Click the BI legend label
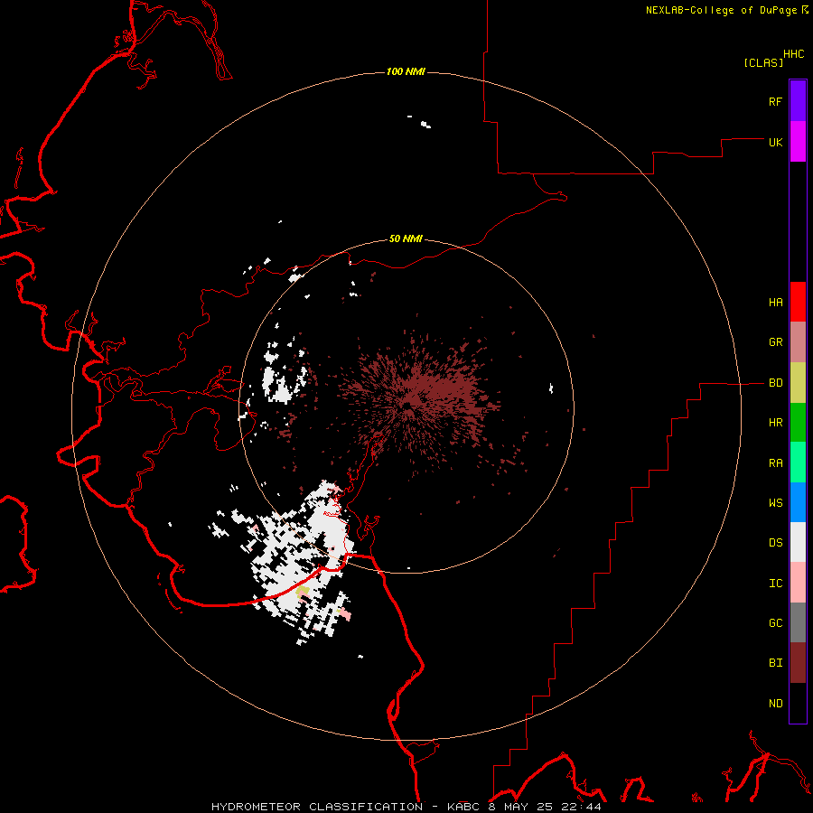Screen dimensions: 813x813 point(775,663)
